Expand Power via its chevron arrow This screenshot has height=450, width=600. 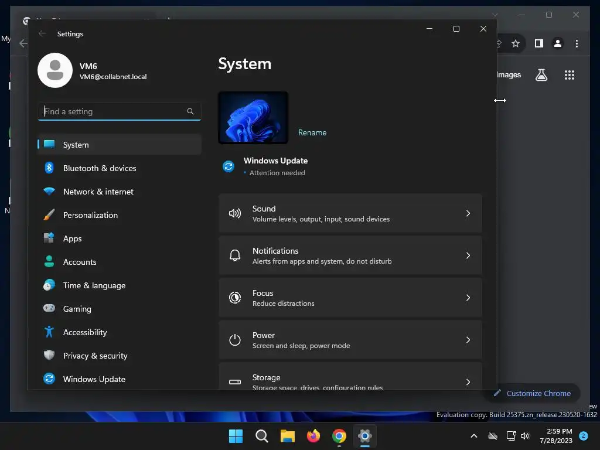coord(468,339)
